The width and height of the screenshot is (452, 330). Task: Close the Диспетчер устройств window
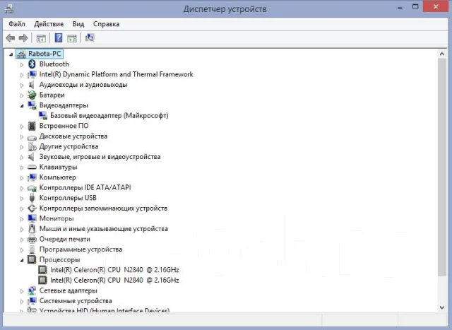click(x=436, y=6)
